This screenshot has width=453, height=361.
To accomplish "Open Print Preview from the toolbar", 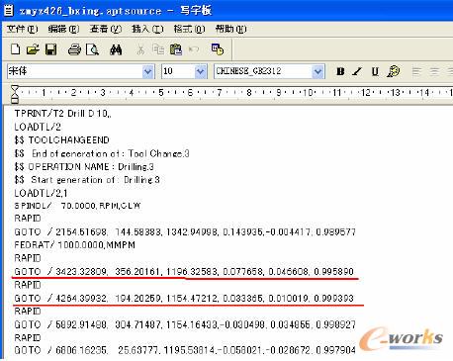I will click(92, 49).
